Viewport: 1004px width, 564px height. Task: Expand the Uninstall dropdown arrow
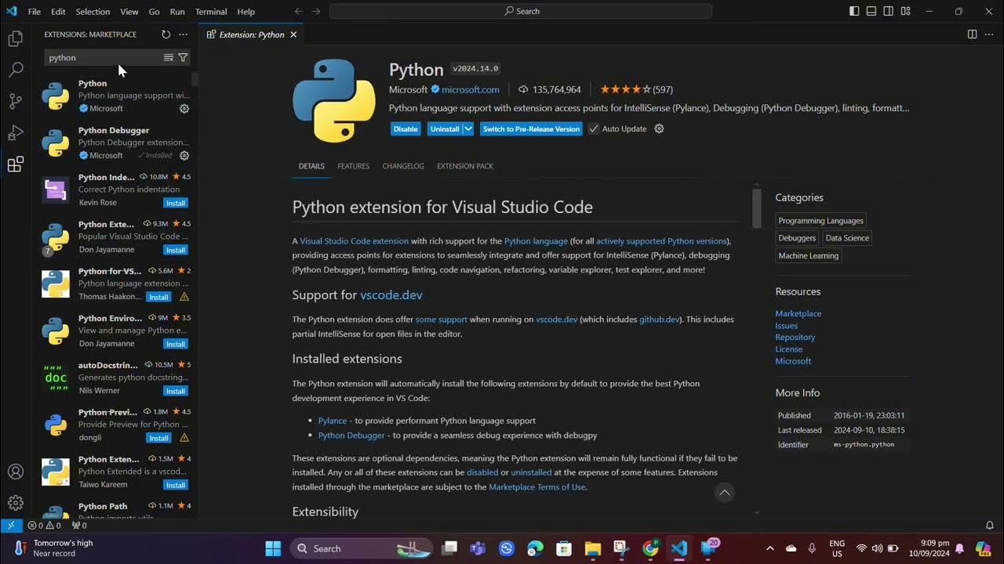click(468, 128)
